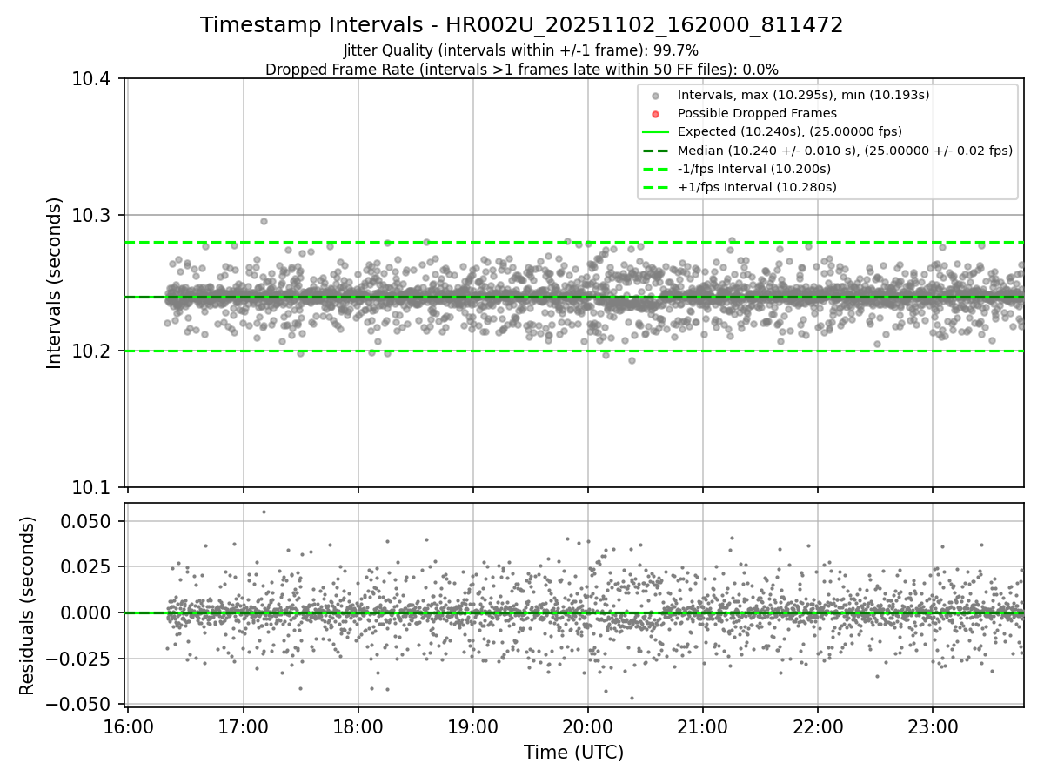
Task: Click the '10.3' y-axis tick label
Action: pos(92,215)
